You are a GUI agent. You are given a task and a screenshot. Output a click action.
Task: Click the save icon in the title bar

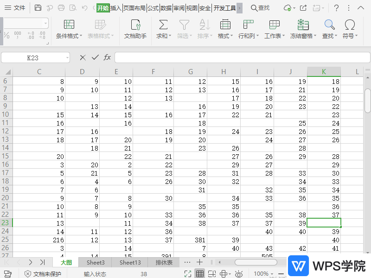click(38, 8)
